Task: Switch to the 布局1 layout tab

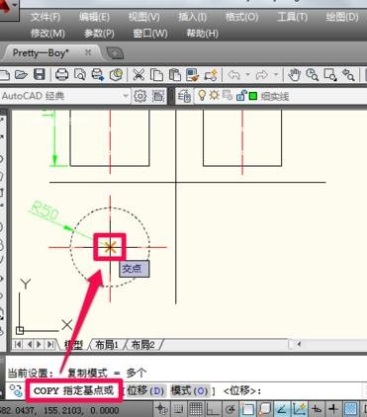Action: click(107, 345)
